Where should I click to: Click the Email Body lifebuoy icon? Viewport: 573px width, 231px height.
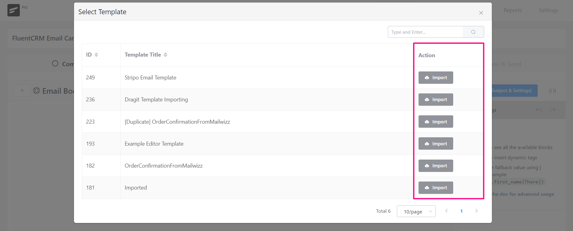coord(37,91)
